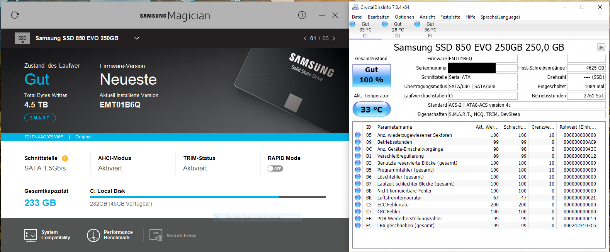
Task: Select drive F: tab at 36 °C
Action: pyautogui.click(x=430, y=30)
